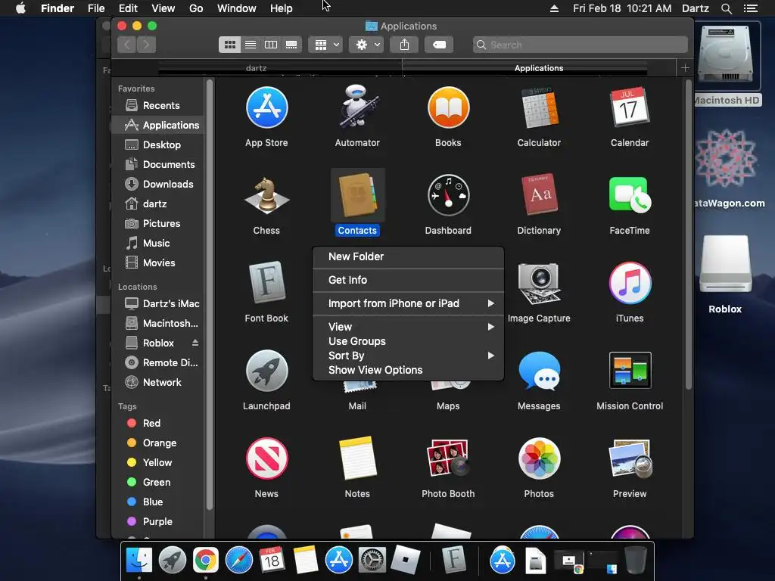Select the Automator robot icon

pyautogui.click(x=358, y=106)
